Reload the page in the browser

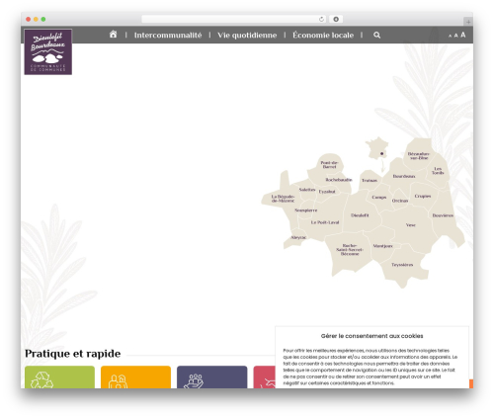tap(321, 19)
